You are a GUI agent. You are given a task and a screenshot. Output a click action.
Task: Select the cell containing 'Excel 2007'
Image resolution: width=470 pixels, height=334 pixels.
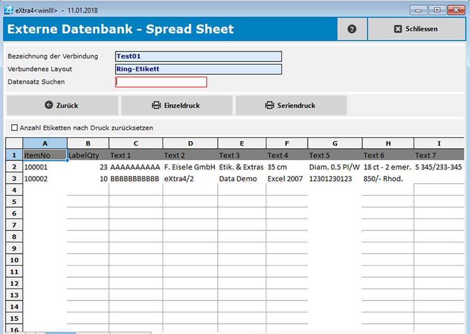(286, 177)
